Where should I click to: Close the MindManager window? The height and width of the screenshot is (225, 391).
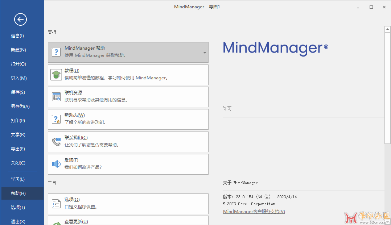click(x=384, y=7)
